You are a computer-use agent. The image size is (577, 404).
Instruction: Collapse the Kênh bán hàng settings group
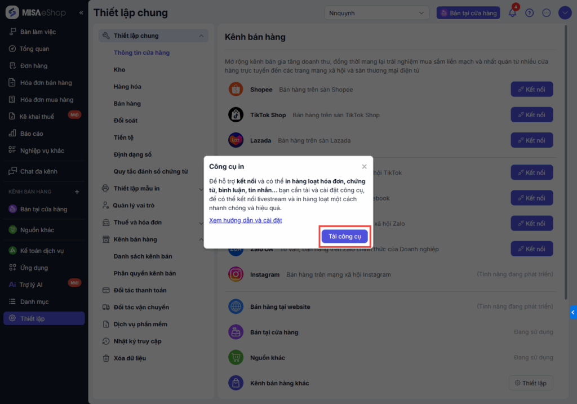[201, 239]
